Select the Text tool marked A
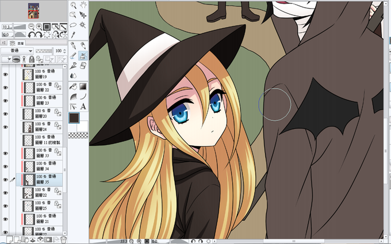The width and height of the screenshot is (391, 244). click(x=83, y=107)
